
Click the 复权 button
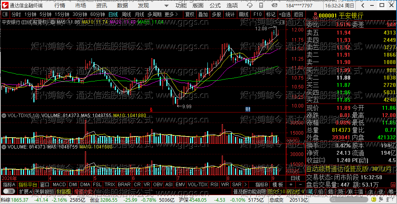tap(190, 14)
